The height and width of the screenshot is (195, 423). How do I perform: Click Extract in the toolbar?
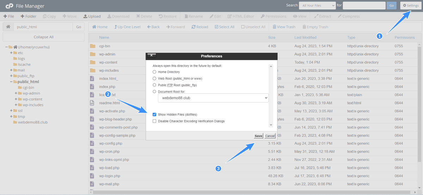(x=323, y=16)
